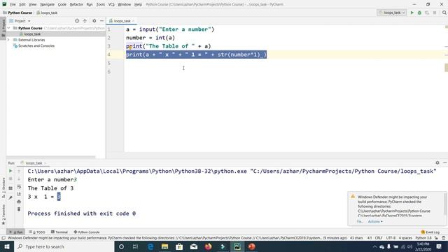
Task: Click the locate/scroll-from-source target icon
Action: coord(77,21)
